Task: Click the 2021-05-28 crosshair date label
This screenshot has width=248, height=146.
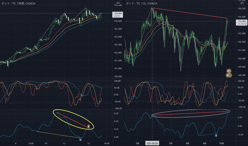Action: [152, 143]
